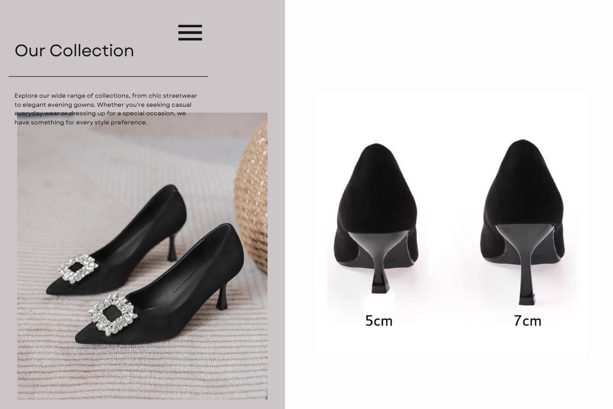Choose the 5cm heel height label
The height and width of the screenshot is (409, 613).
pyautogui.click(x=378, y=321)
